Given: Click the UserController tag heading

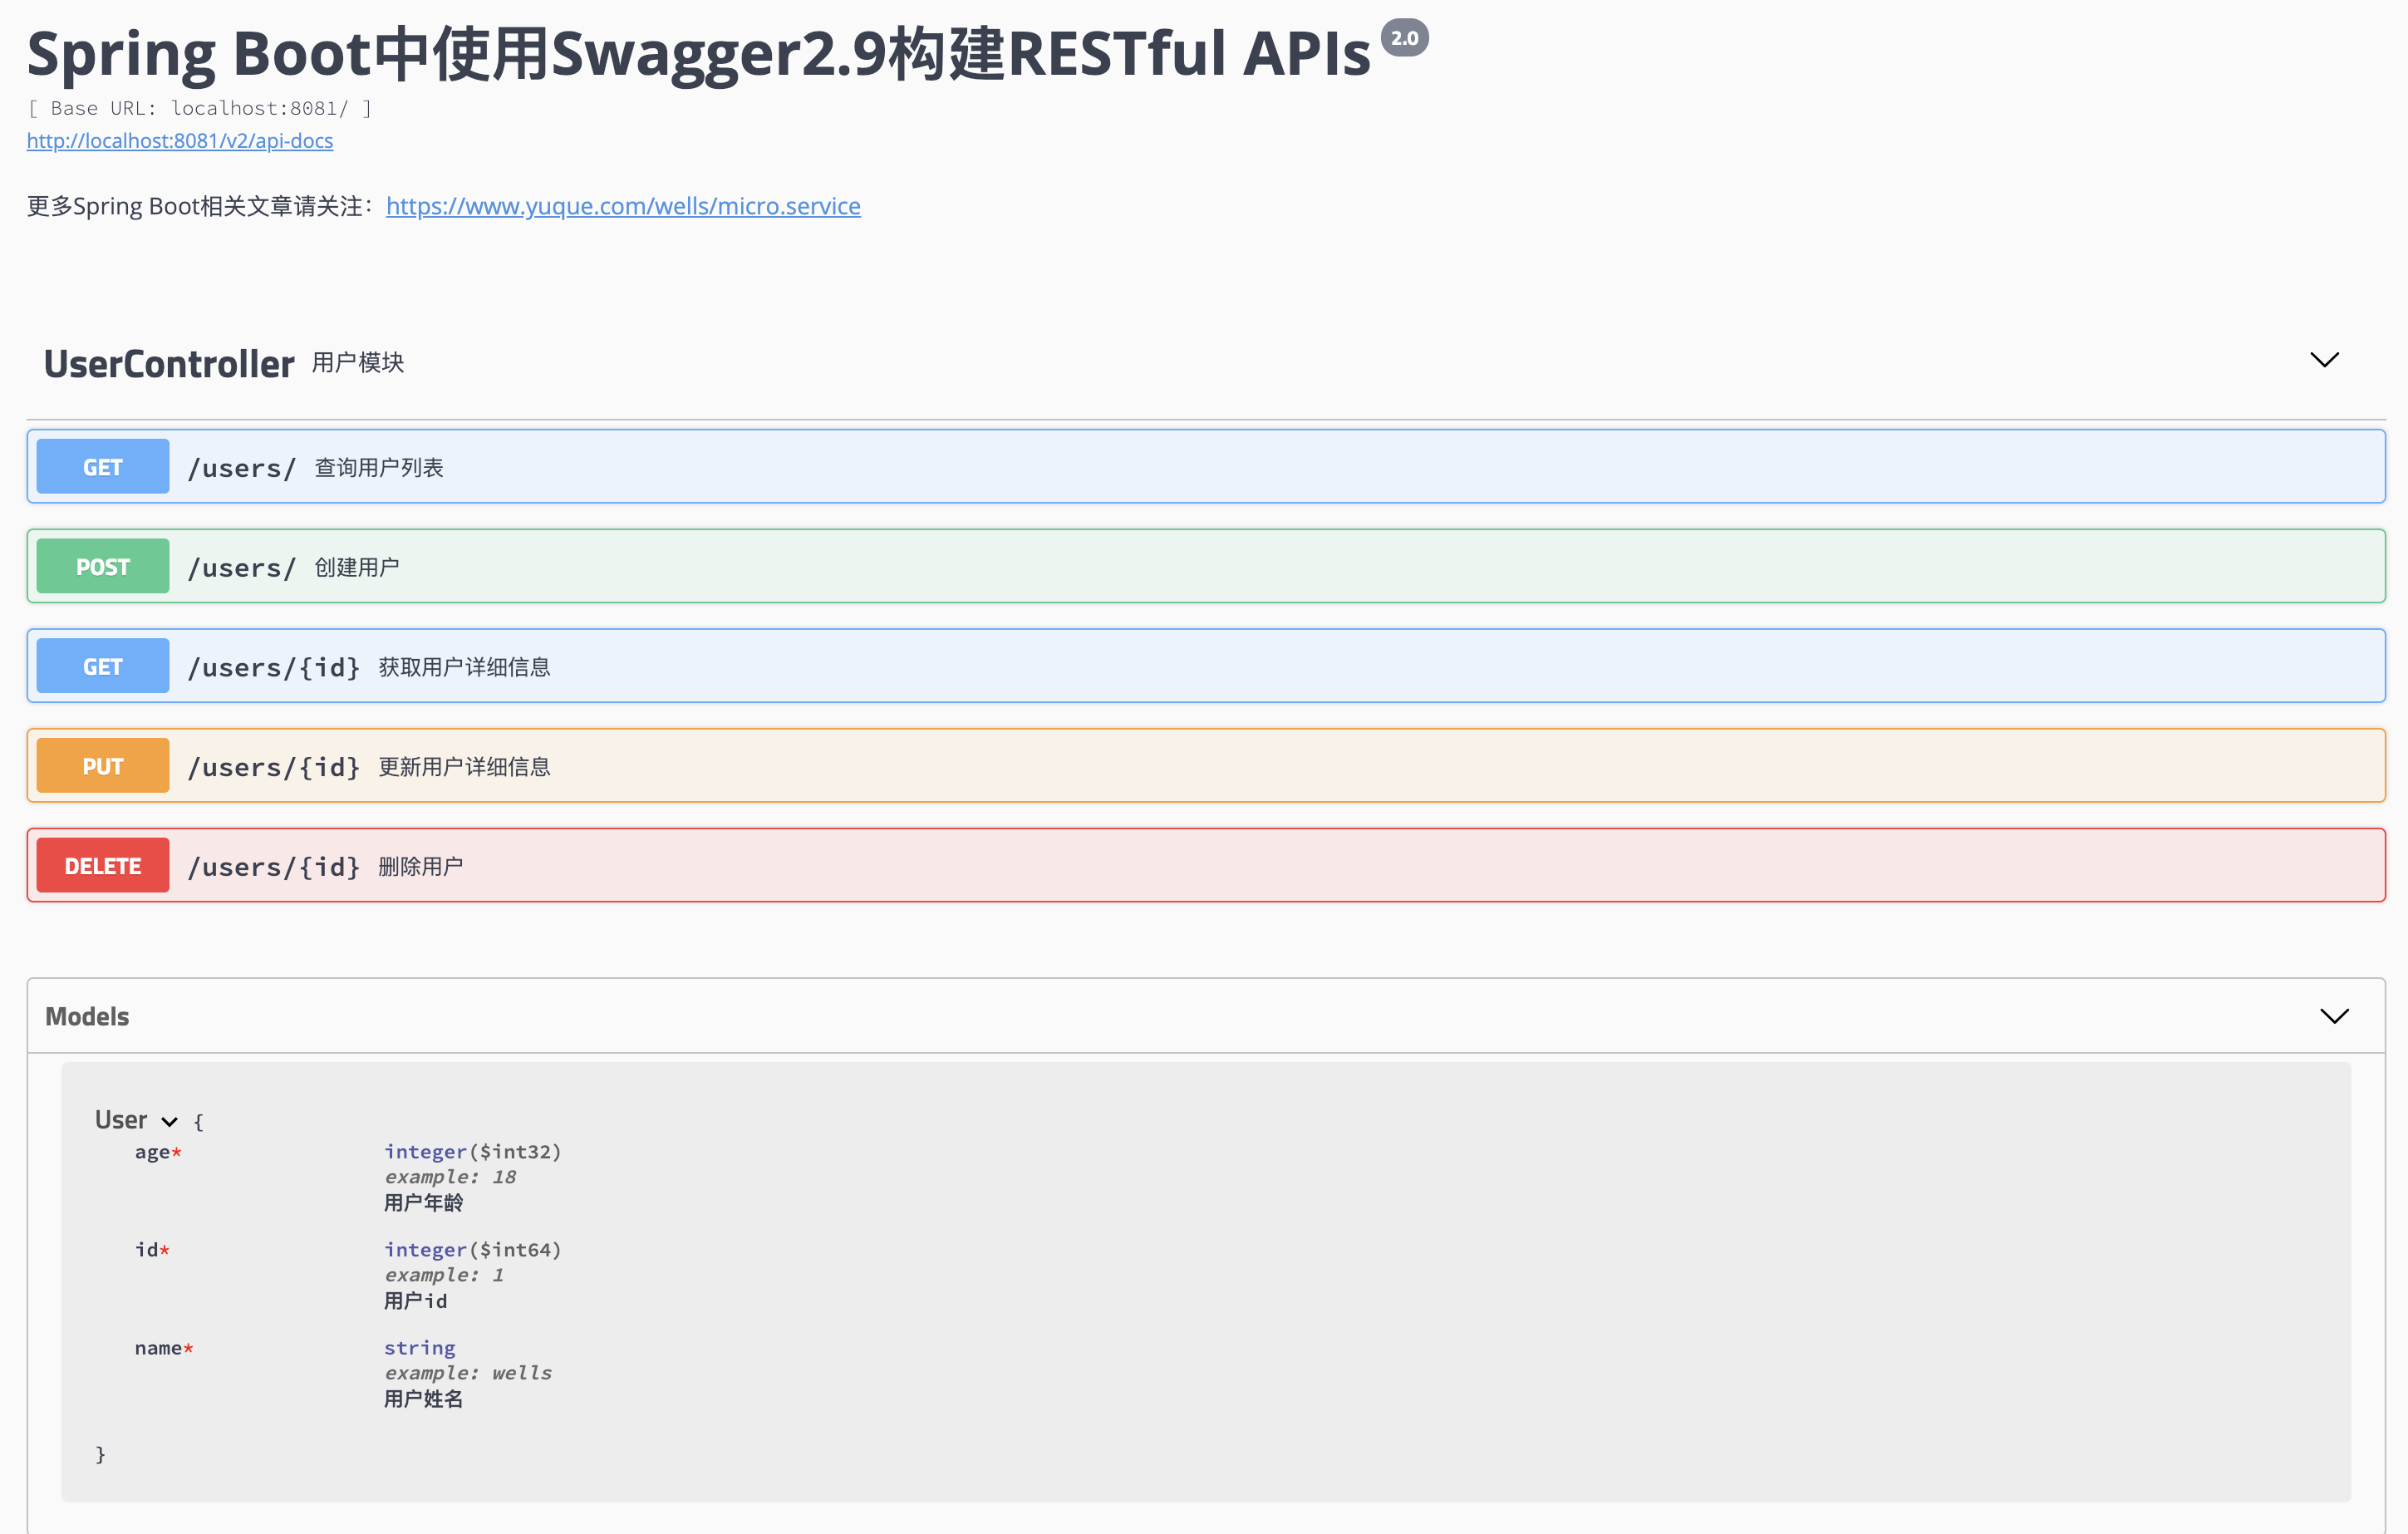Looking at the screenshot, I should (x=169, y=364).
